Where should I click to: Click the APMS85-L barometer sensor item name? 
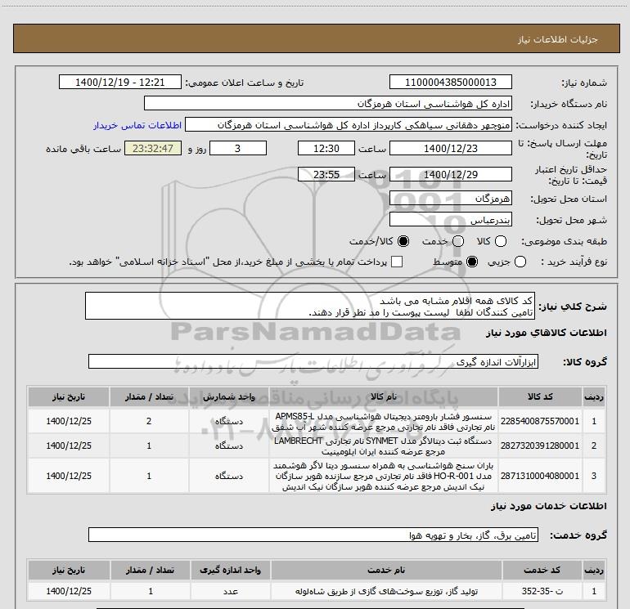pyautogui.click(x=383, y=422)
